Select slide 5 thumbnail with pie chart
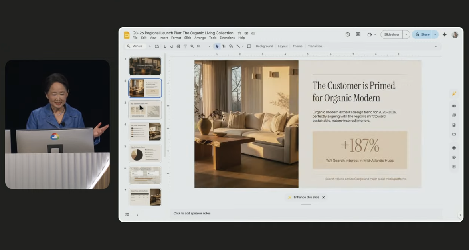 (x=145, y=153)
